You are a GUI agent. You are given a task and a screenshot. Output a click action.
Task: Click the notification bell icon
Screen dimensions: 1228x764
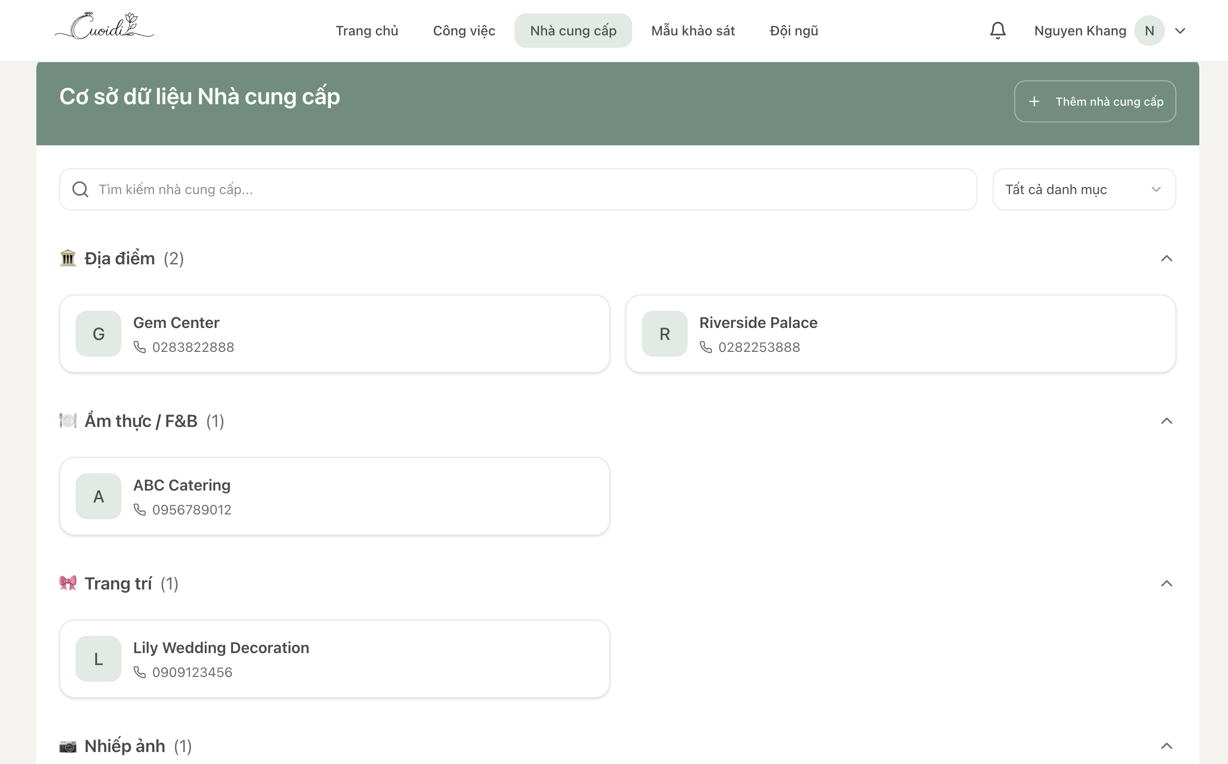(998, 30)
